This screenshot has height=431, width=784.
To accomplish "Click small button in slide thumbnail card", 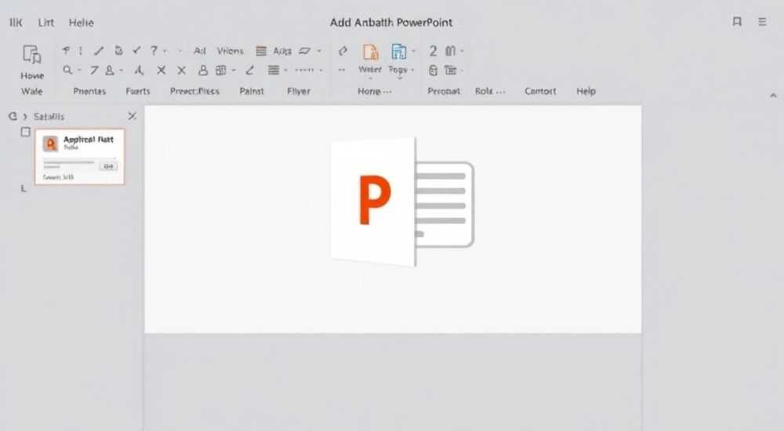I will coord(107,166).
